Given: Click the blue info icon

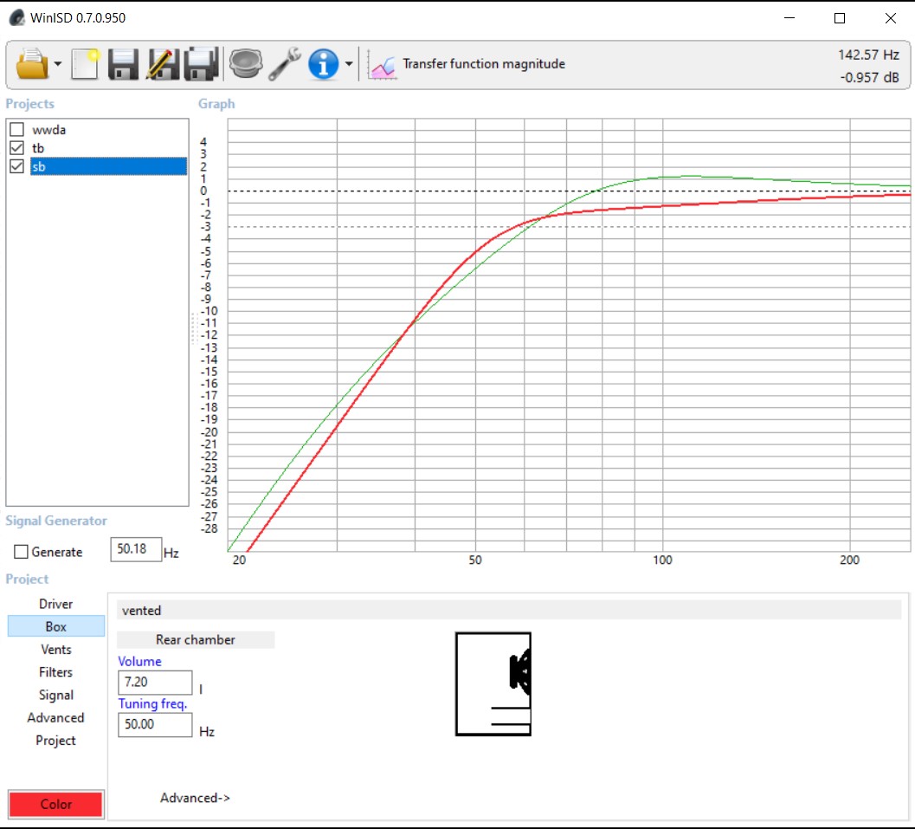Looking at the screenshot, I should (x=323, y=63).
